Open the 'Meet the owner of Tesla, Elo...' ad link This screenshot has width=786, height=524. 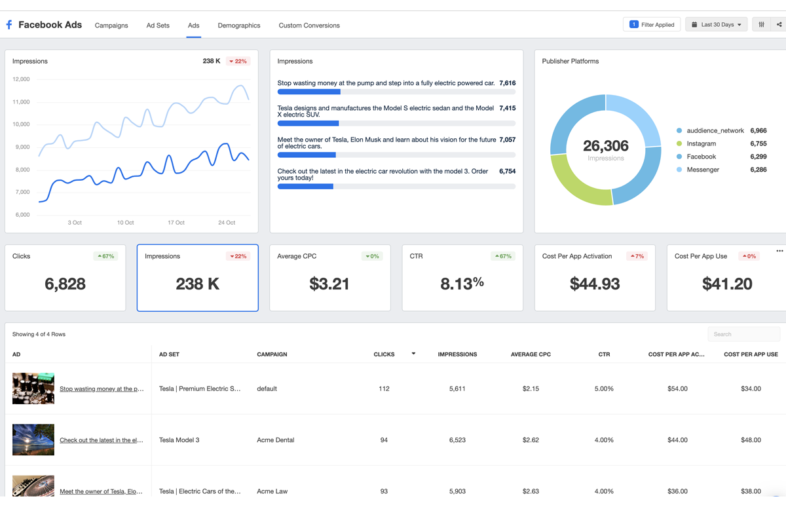102,491
